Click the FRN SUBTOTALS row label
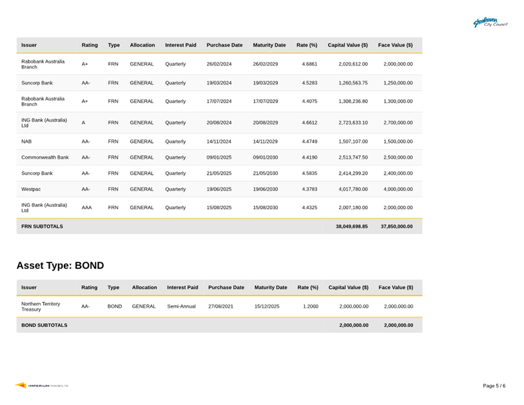 click(x=42, y=226)
